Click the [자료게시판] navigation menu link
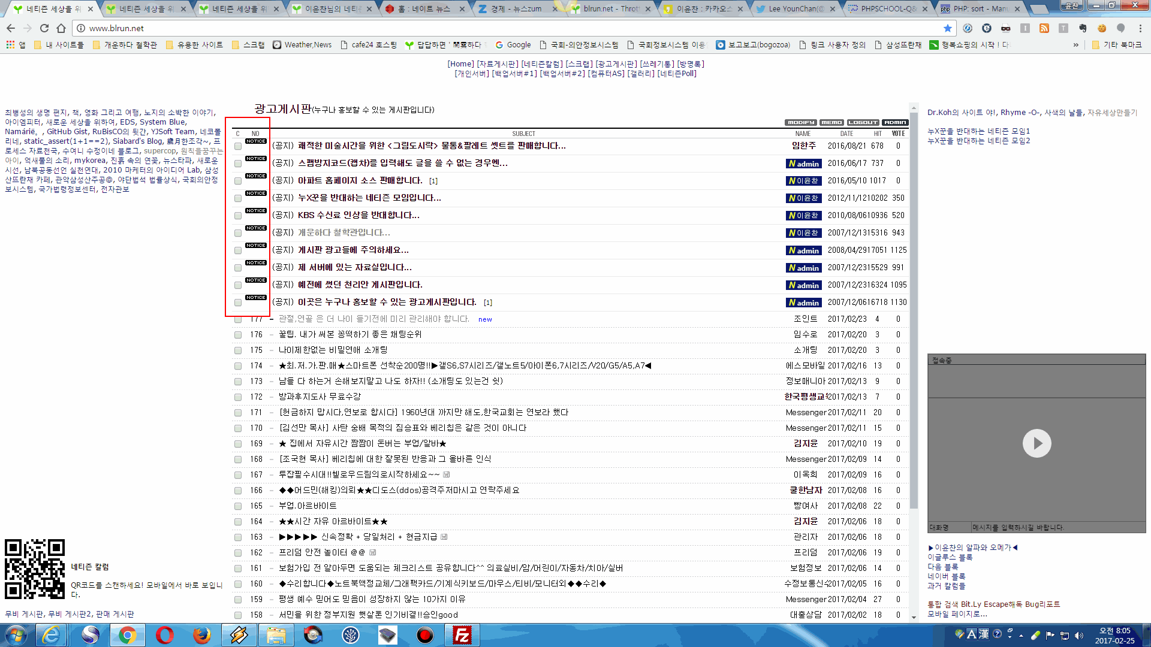 tap(498, 64)
